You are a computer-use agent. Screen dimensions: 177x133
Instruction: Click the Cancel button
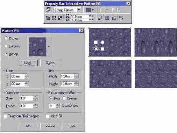(50, 126)
